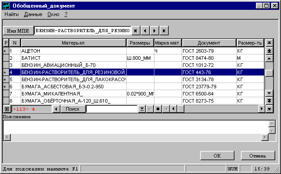Click the table vertical scrollbar thumb

click(x=269, y=73)
